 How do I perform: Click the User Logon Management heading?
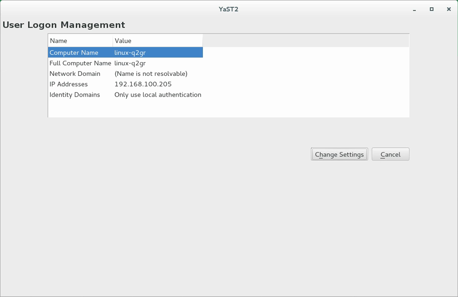[x=64, y=25]
